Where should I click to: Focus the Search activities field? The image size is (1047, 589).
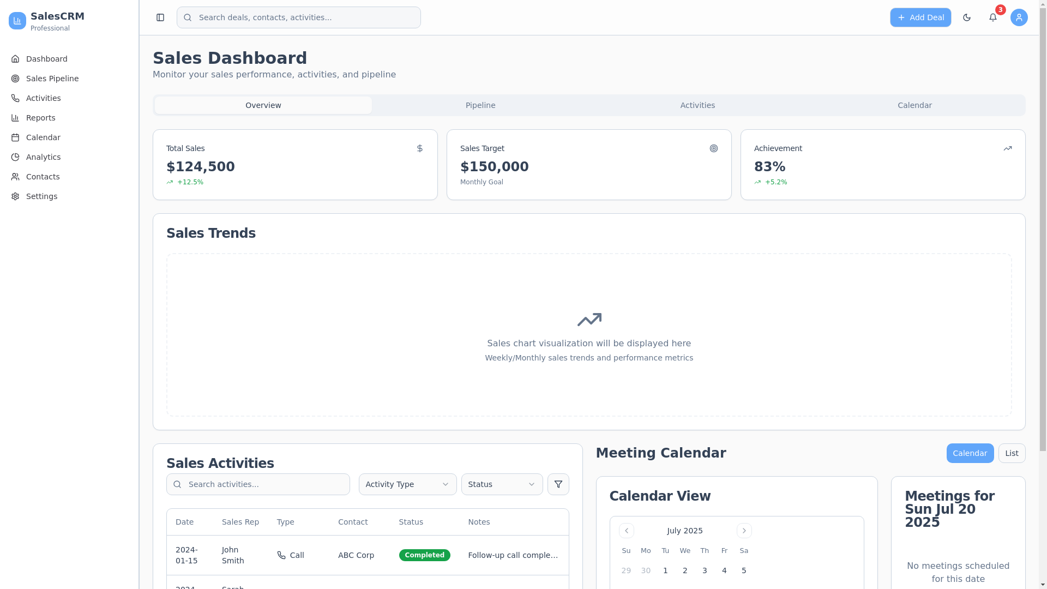click(258, 484)
